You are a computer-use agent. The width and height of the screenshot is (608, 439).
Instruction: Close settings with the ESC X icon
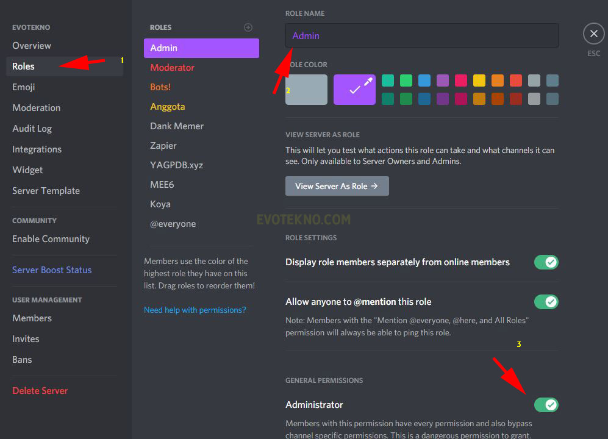point(593,34)
